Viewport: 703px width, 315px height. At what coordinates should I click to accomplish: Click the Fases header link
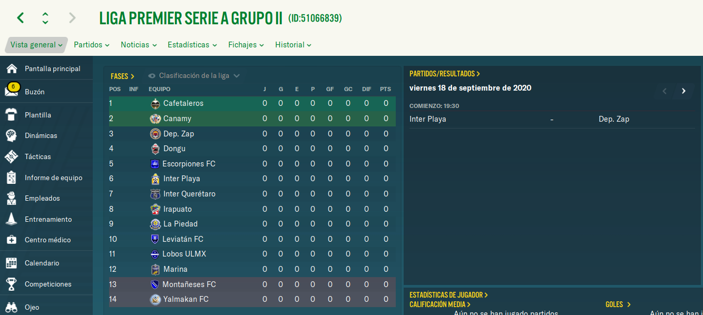(122, 76)
